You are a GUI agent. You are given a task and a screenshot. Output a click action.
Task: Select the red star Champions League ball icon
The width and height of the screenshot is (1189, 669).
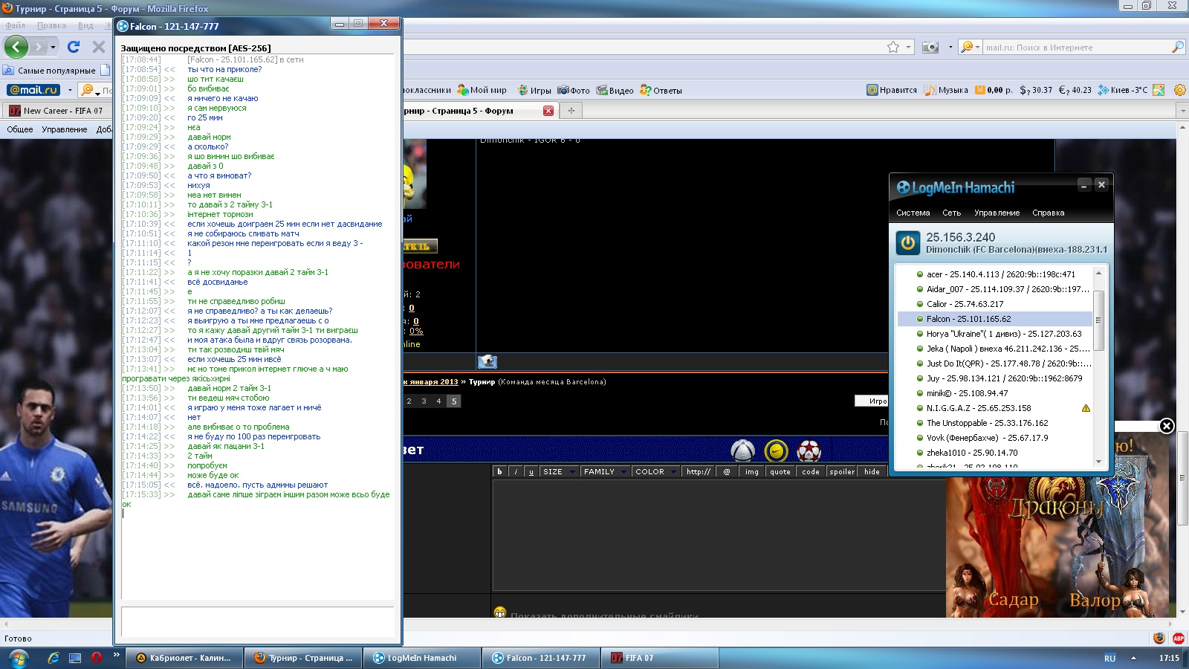tap(809, 450)
